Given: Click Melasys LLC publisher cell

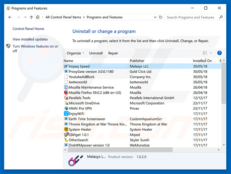Looking at the screenshot, I should pyautogui.click(x=139, y=66).
